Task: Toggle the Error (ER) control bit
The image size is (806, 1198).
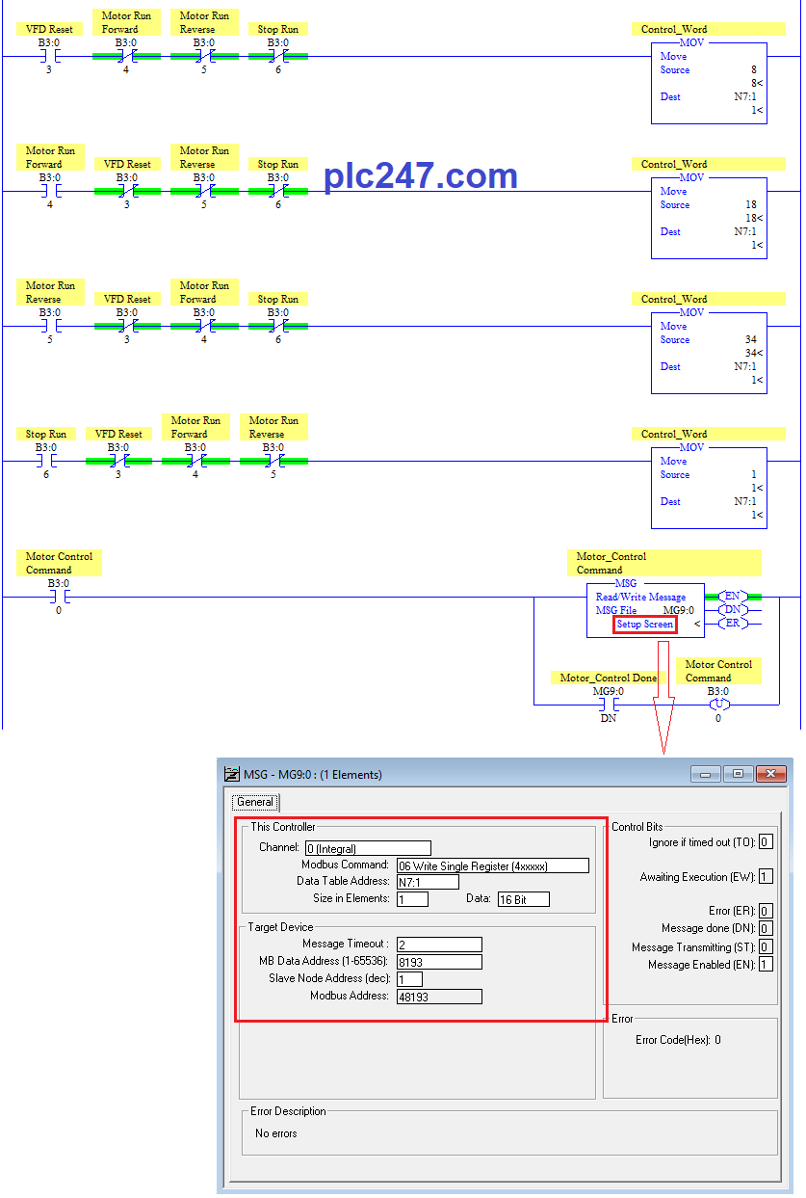Action: pyautogui.click(x=766, y=911)
